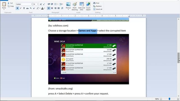The height and width of the screenshot is (101, 180).
Task: Decrease the paragraph indent
Action: click(49, 4)
